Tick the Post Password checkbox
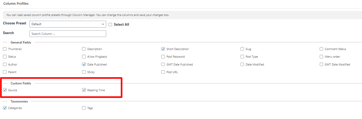Screen dimensions: 362x119 point(163,57)
